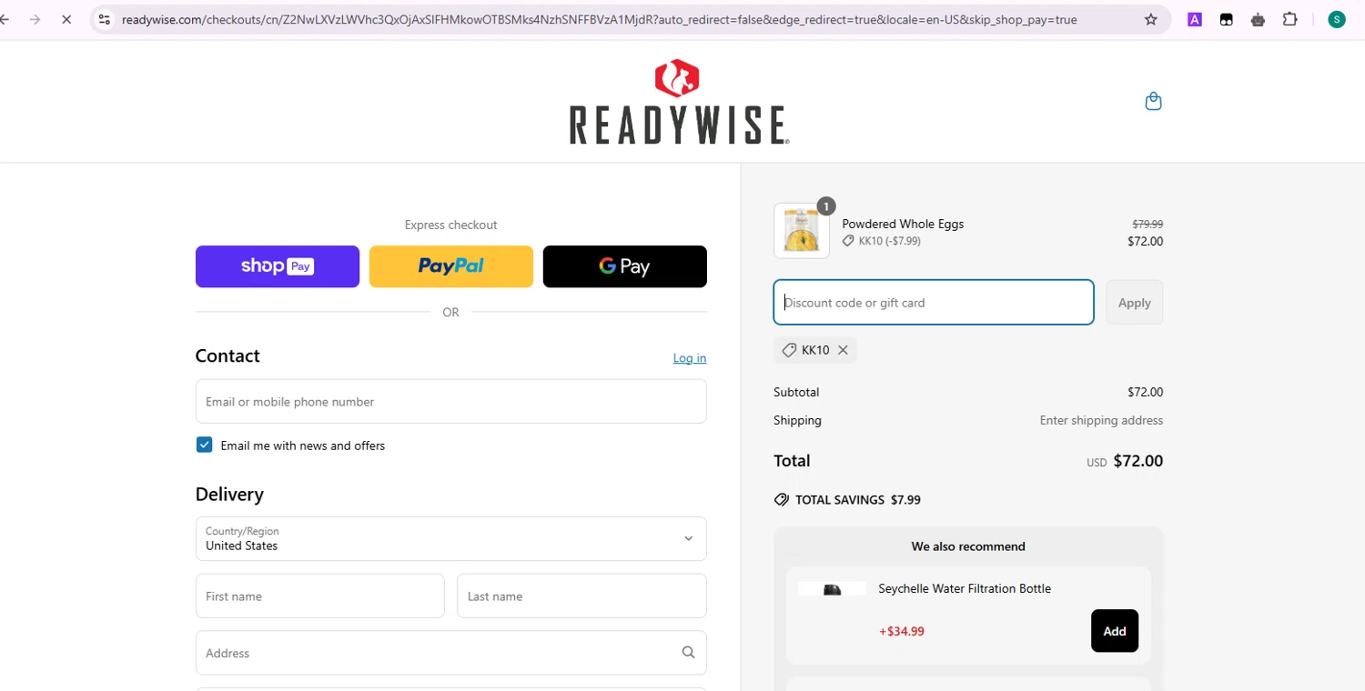The width and height of the screenshot is (1365, 691).
Task: Click the address search magnifier icon
Action: tap(688, 652)
